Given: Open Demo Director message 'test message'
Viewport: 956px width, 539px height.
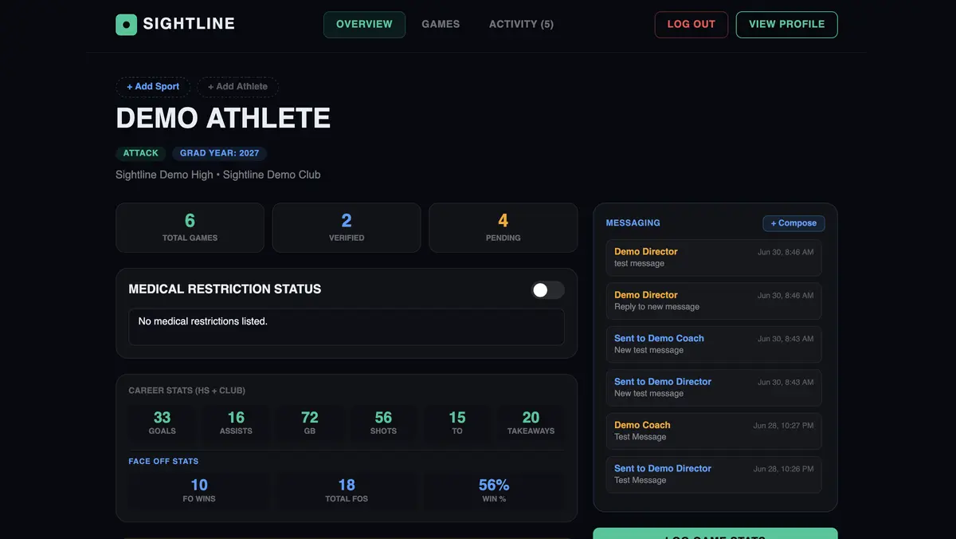Looking at the screenshot, I should [714, 257].
